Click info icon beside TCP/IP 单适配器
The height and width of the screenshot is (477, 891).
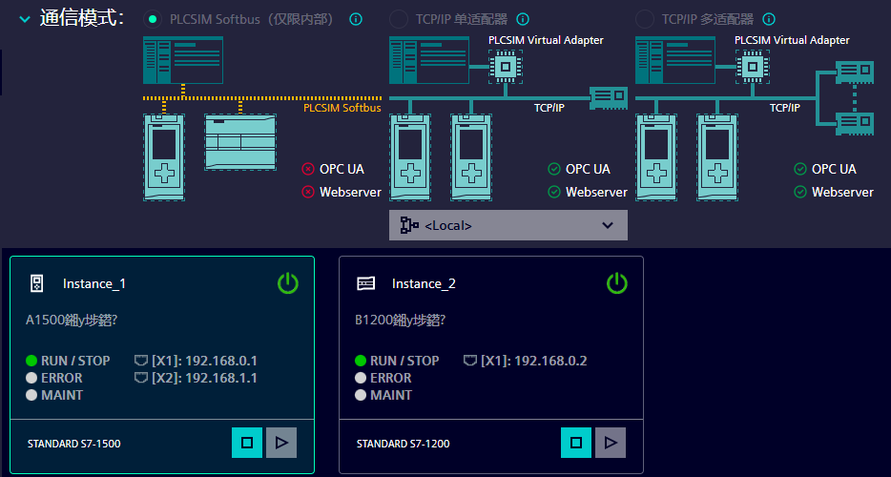(x=523, y=19)
